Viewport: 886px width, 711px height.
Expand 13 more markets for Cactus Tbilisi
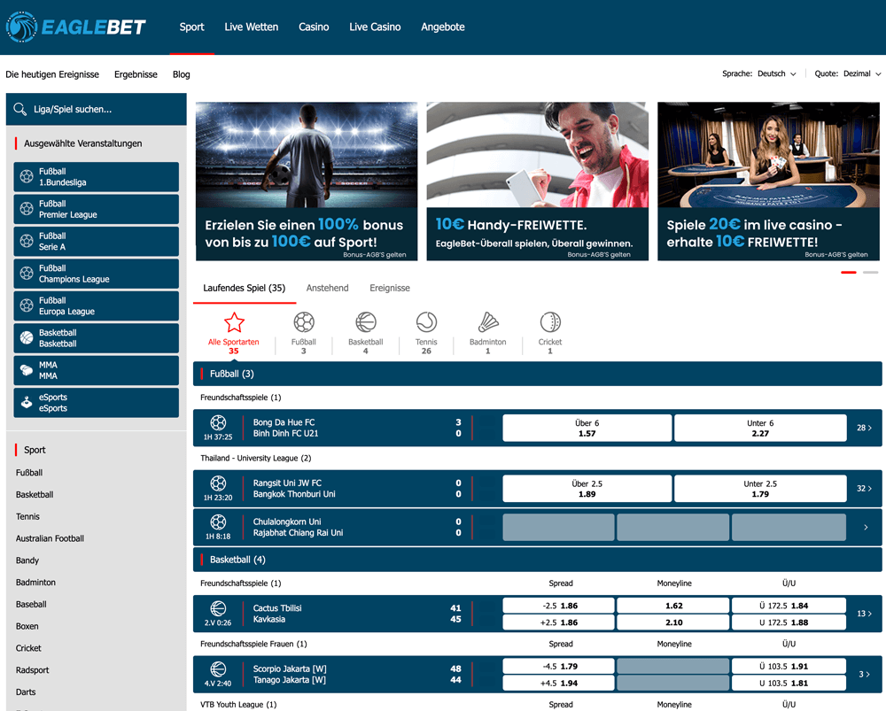coord(864,614)
